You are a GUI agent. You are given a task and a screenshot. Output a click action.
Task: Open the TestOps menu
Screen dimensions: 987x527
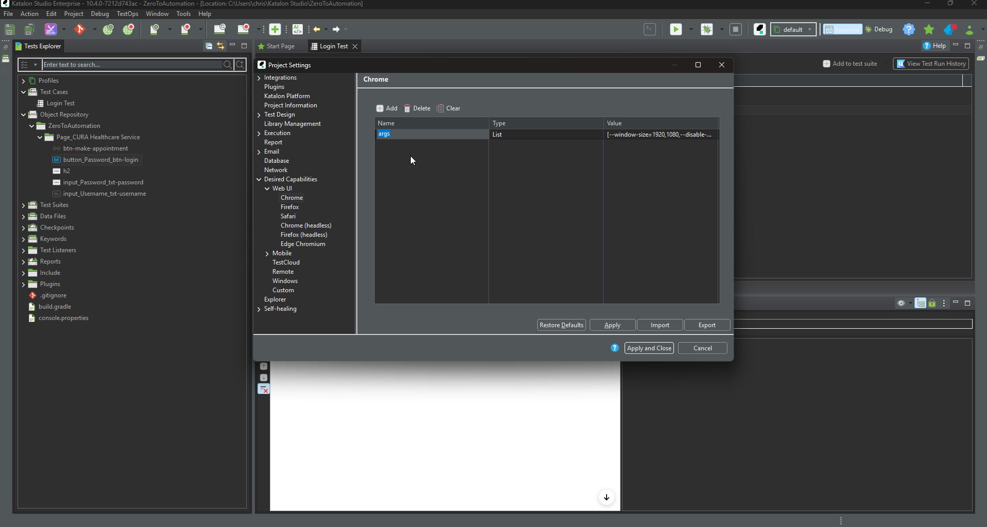click(127, 14)
